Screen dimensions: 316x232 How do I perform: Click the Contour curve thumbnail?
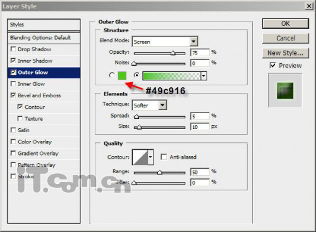tap(140, 157)
